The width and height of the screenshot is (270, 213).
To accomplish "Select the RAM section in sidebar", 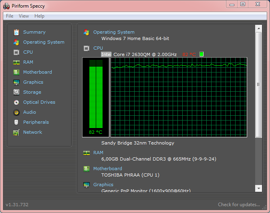I will pos(28,62).
